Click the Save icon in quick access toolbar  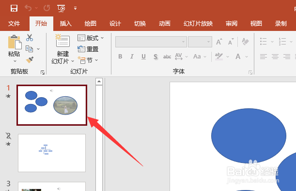click(x=14, y=8)
